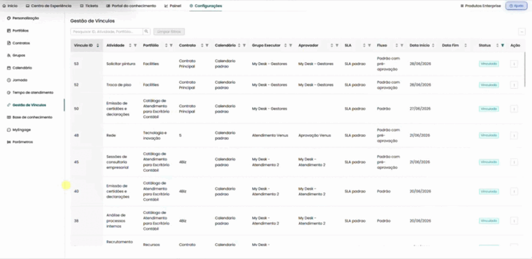Click the 27/06/2026 start date cell

(420, 109)
